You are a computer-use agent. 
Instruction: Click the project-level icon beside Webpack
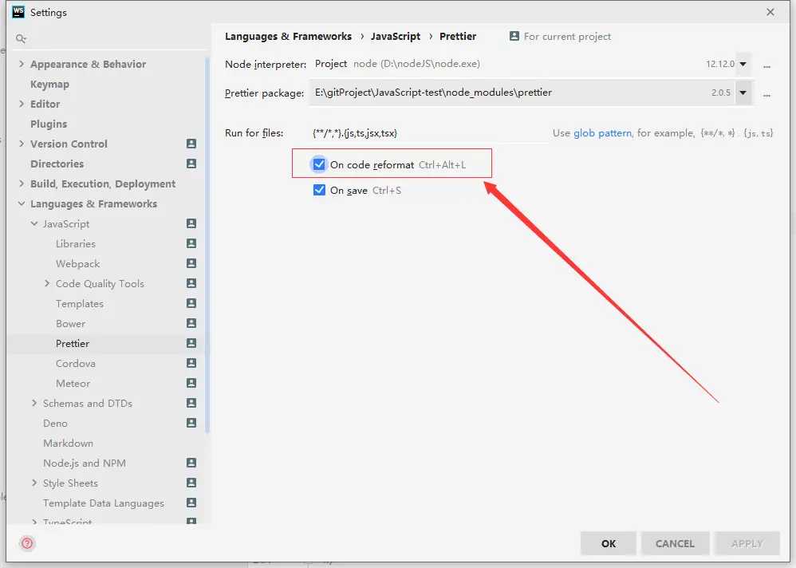[191, 263]
